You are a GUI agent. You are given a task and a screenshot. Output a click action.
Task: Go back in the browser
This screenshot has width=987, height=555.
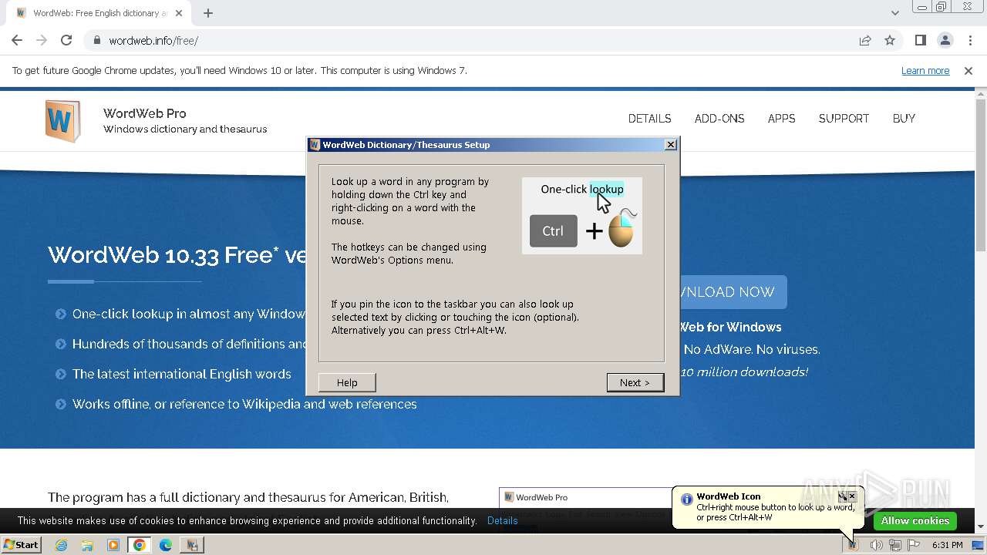tap(17, 41)
